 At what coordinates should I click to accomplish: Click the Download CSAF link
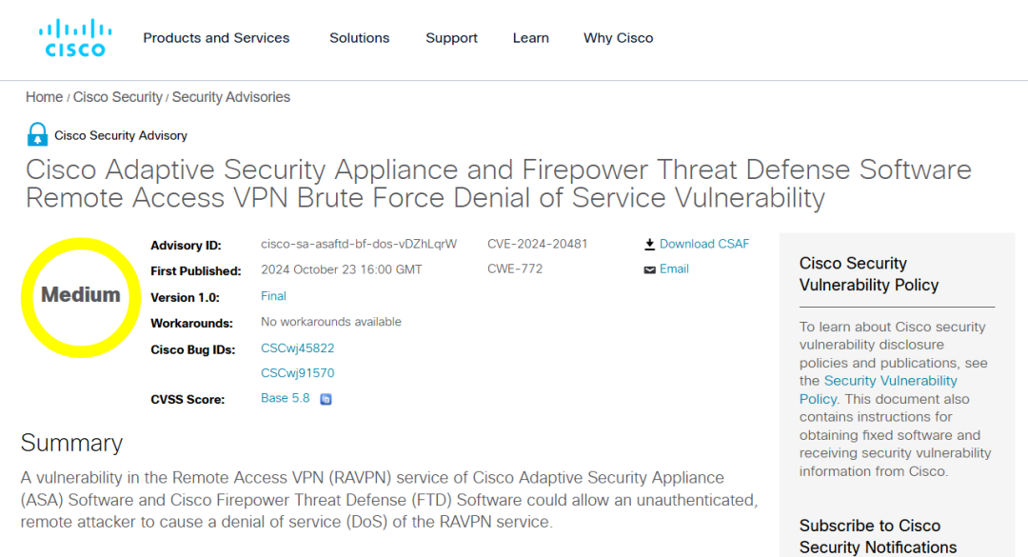(x=704, y=244)
